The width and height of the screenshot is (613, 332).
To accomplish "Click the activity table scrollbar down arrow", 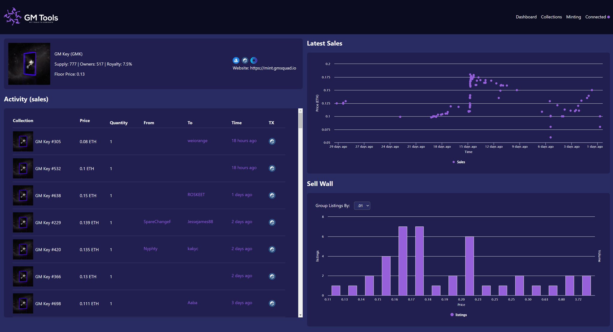I will [300, 315].
